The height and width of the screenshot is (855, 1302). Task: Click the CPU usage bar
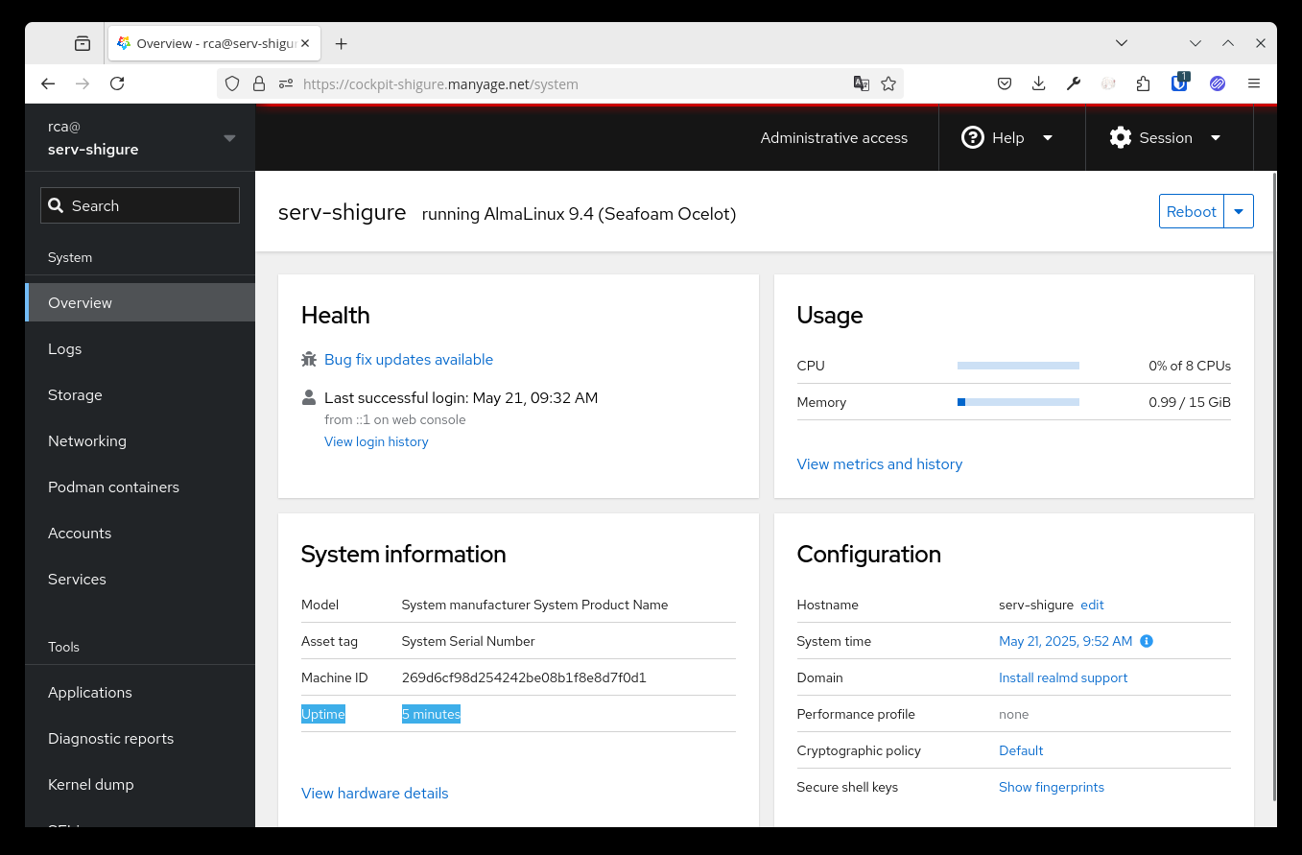coord(1018,366)
